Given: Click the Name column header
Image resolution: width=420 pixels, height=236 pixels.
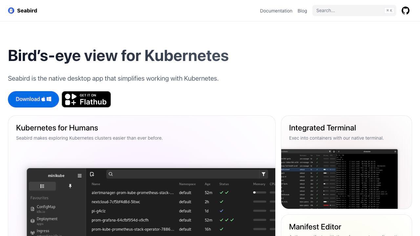Looking at the screenshot, I should (96, 184).
